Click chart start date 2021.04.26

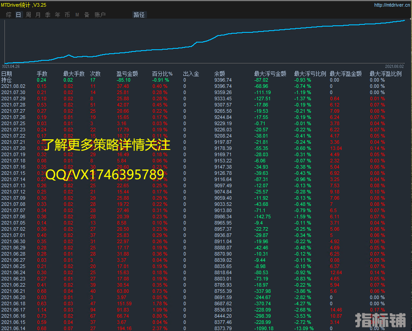11,67
